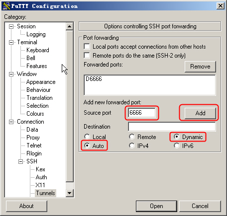The height and width of the screenshot is (216, 227).
Task: Click into the Destination text field
Action: (172, 127)
